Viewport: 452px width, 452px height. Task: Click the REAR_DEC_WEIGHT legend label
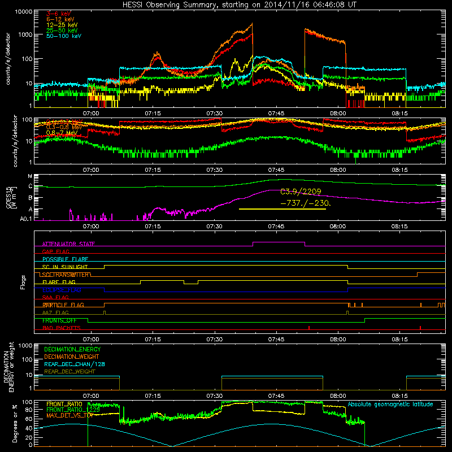coord(69,372)
